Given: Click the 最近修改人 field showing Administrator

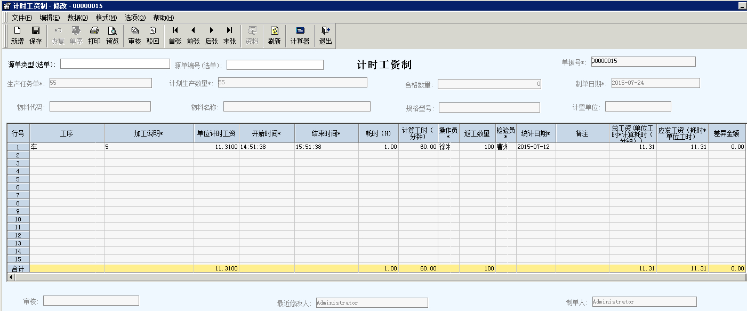Looking at the screenshot, I should coord(372,302).
